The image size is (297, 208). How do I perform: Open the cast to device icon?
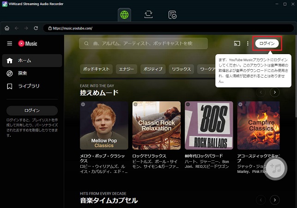(x=237, y=43)
